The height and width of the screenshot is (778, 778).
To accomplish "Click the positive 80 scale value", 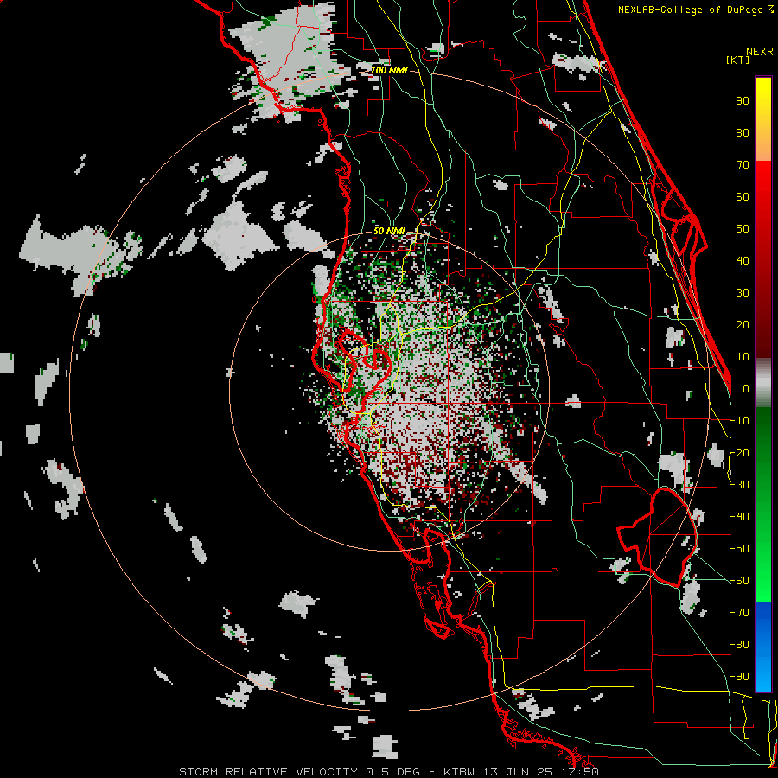I will [743, 132].
